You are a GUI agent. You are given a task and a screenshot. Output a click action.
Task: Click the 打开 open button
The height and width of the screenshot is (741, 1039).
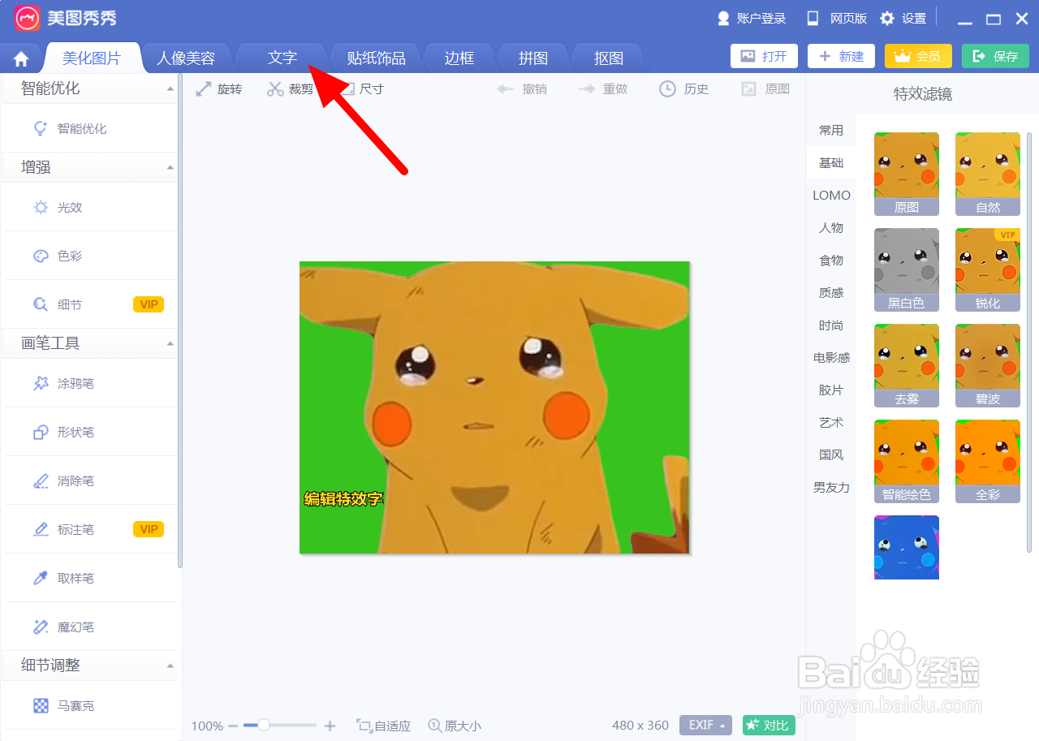coord(764,56)
